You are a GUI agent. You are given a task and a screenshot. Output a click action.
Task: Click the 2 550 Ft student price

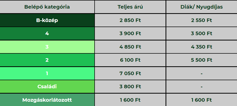click(201, 20)
